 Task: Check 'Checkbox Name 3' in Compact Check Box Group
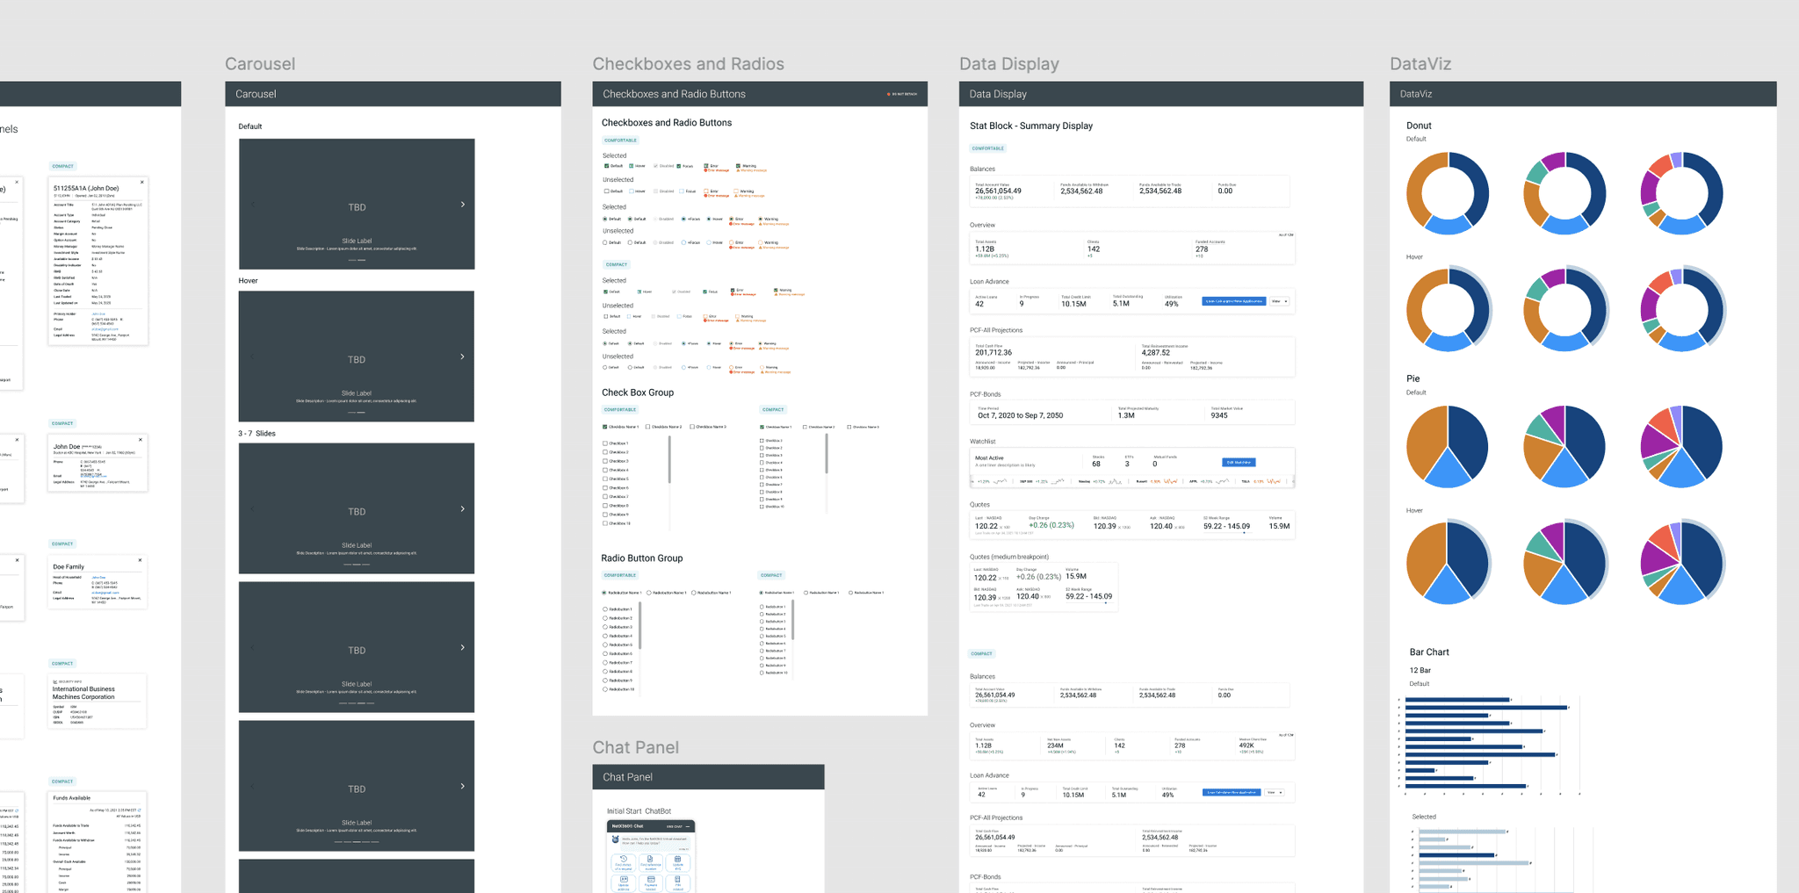coord(849,427)
